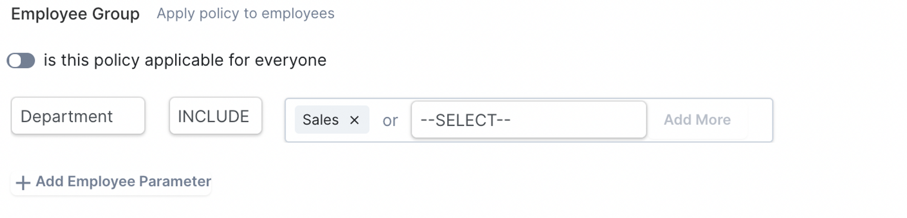Click the Add More button
The image size is (907, 218).
coord(697,120)
